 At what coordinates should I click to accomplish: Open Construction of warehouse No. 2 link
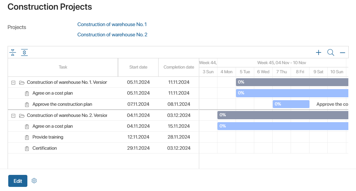112,35
